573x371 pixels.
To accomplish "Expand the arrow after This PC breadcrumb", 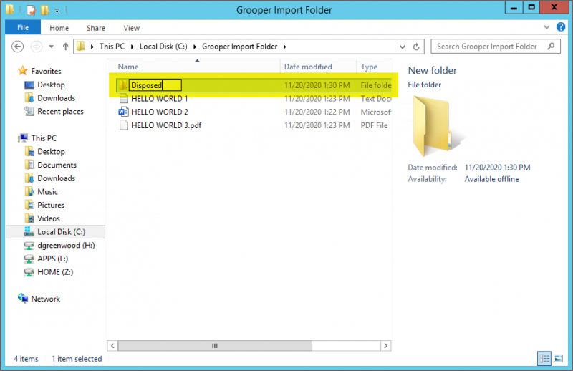I will point(132,47).
